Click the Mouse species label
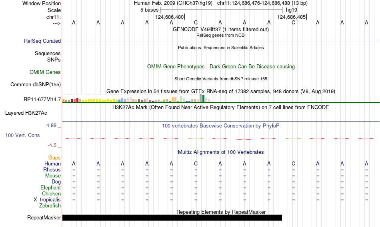The width and height of the screenshot is (380, 227). tap(53, 175)
